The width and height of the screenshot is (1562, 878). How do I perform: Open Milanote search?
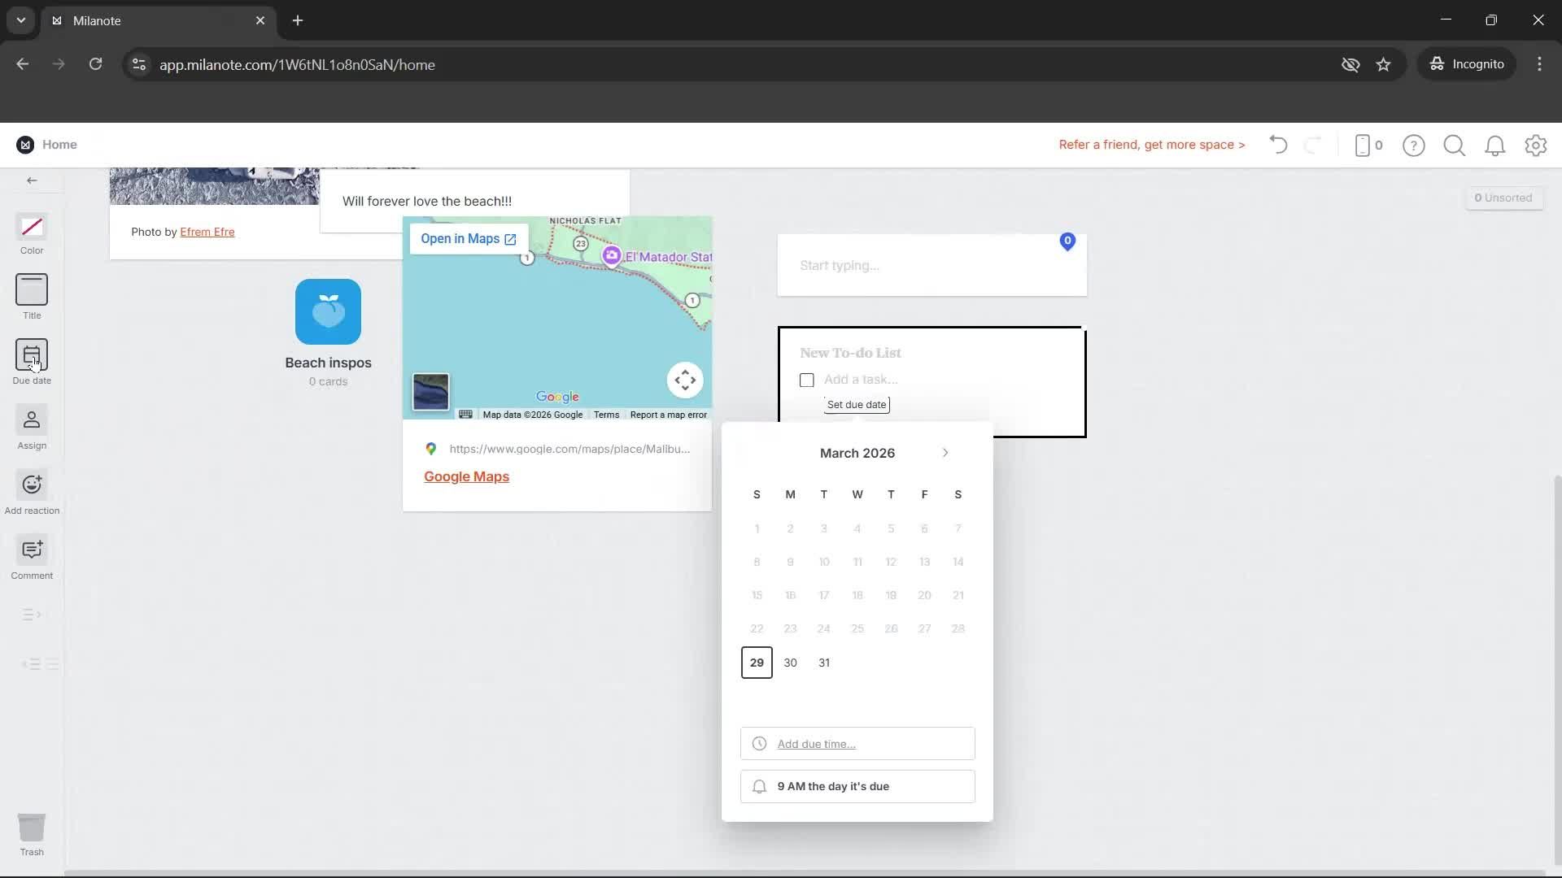[x=1455, y=145]
